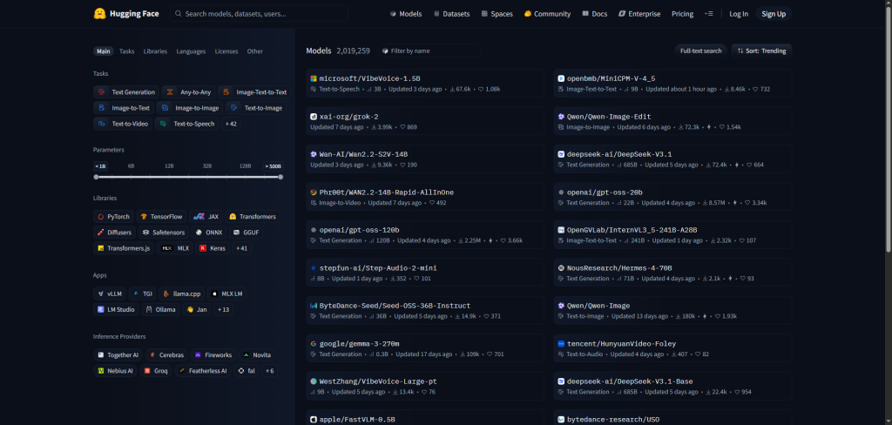Filter by the MLX library

[x=175, y=248]
